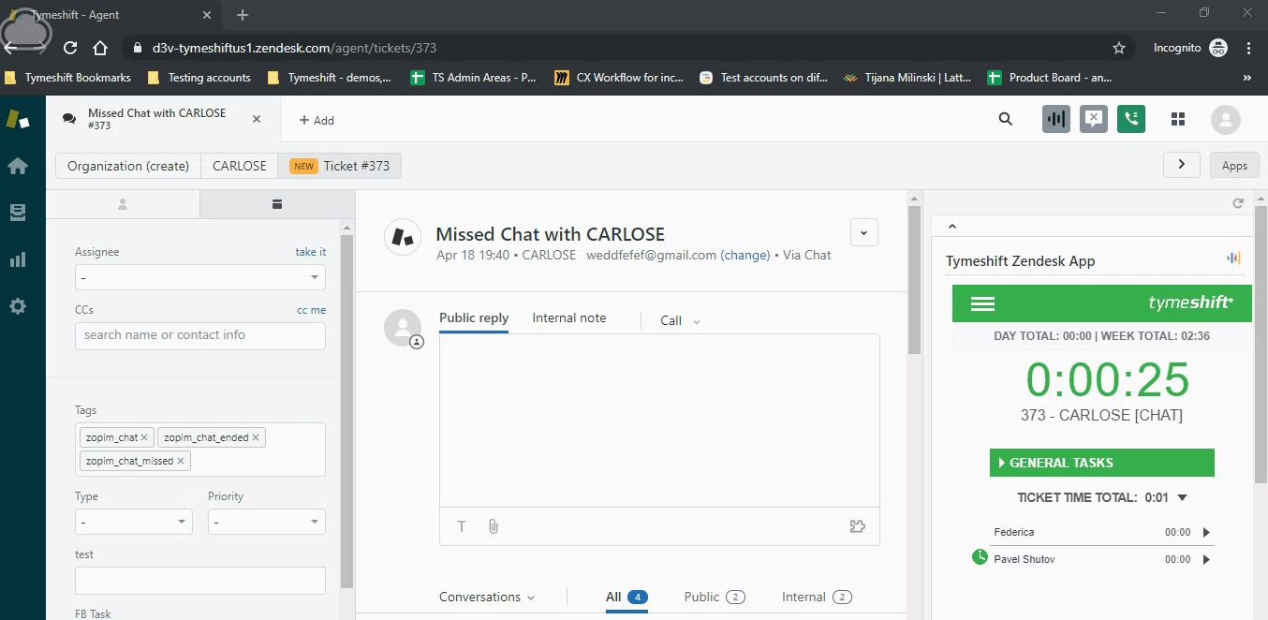Open the Tymeshift app icon in top bar
The width and height of the screenshot is (1268, 620).
[1056, 119]
